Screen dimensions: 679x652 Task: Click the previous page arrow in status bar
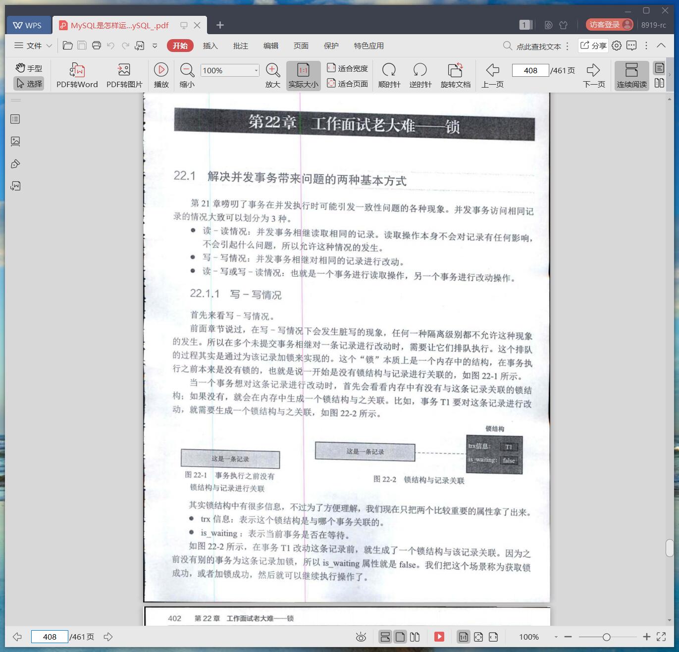pyautogui.click(x=17, y=637)
